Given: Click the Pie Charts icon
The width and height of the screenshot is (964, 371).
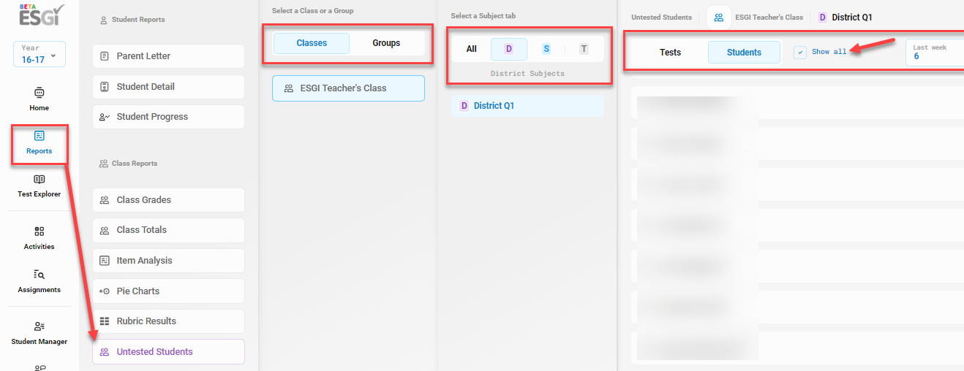Looking at the screenshot, I should (x=105, y=291).
